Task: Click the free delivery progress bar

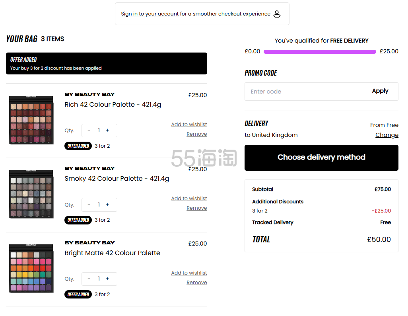Action: click(x=320, y=52)
